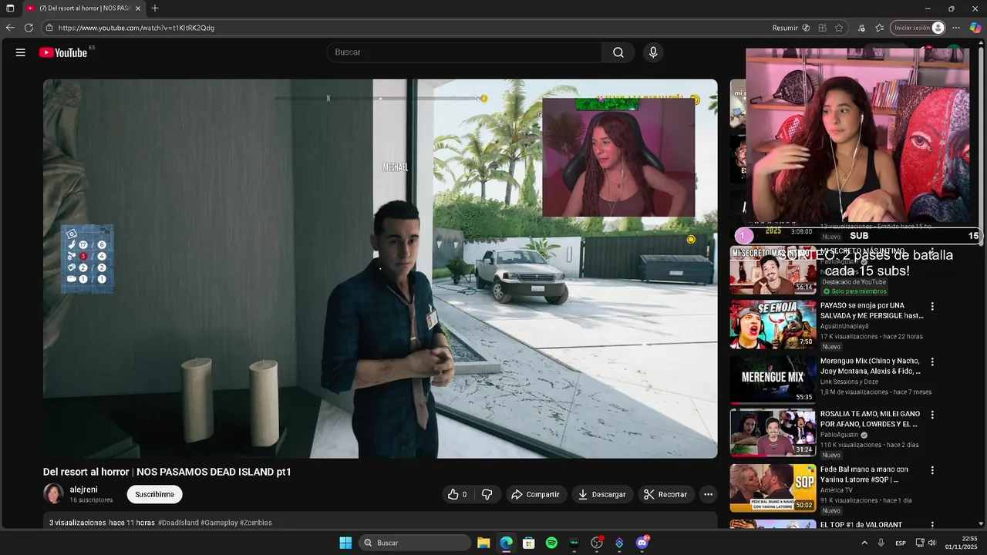Open more actions ellipsis beside Recortar
Viewport: 987px width, 555px height.
(x=708, y=494)
